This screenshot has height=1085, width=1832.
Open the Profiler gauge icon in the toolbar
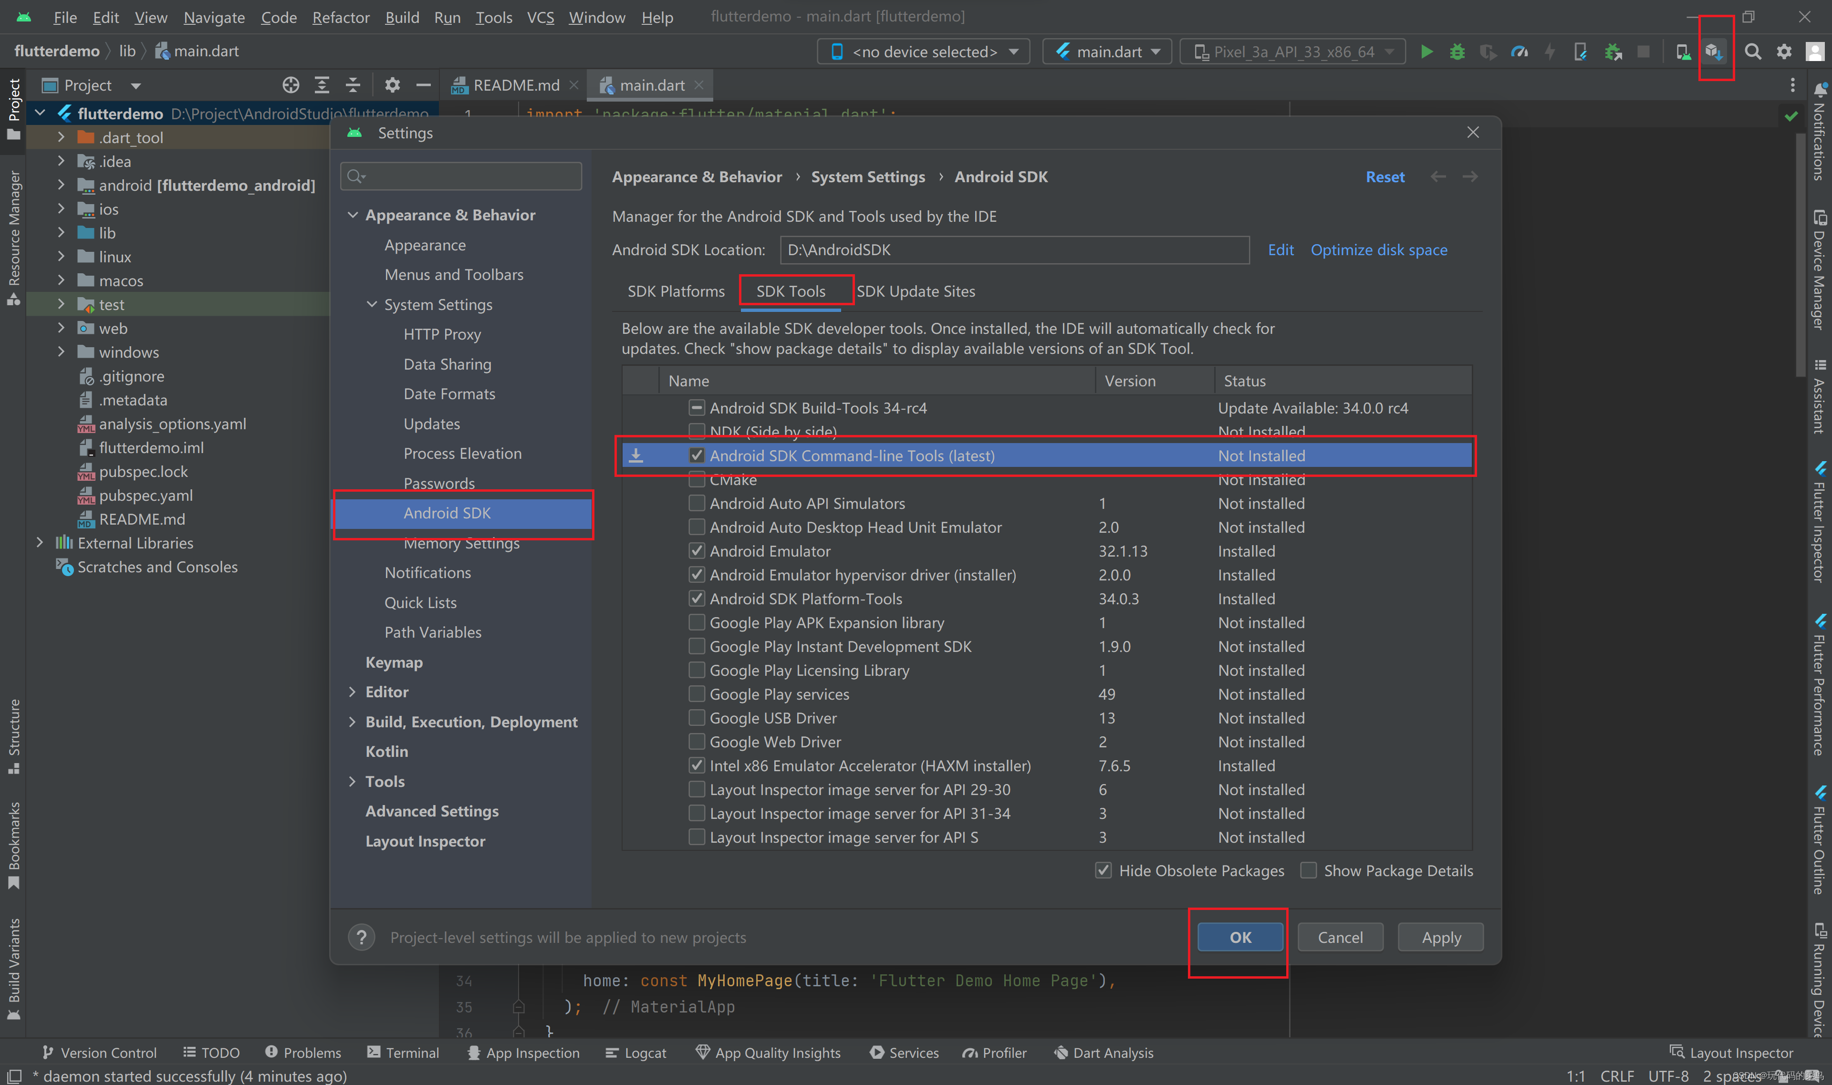pyautogui.click(x=1520, y=51)
